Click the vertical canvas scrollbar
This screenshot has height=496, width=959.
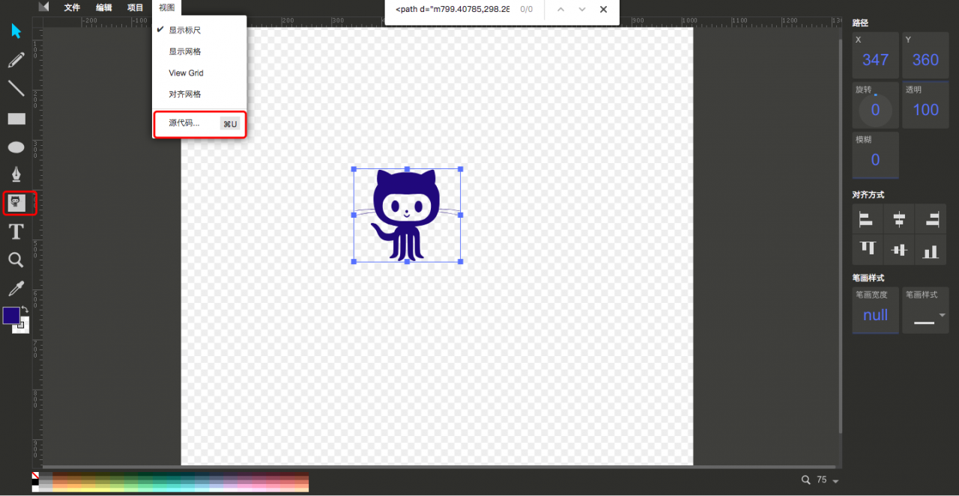pyautogui.click(x=839, y=236)
